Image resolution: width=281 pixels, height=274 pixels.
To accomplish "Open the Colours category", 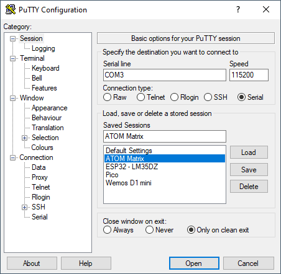I will pos(42,148).
